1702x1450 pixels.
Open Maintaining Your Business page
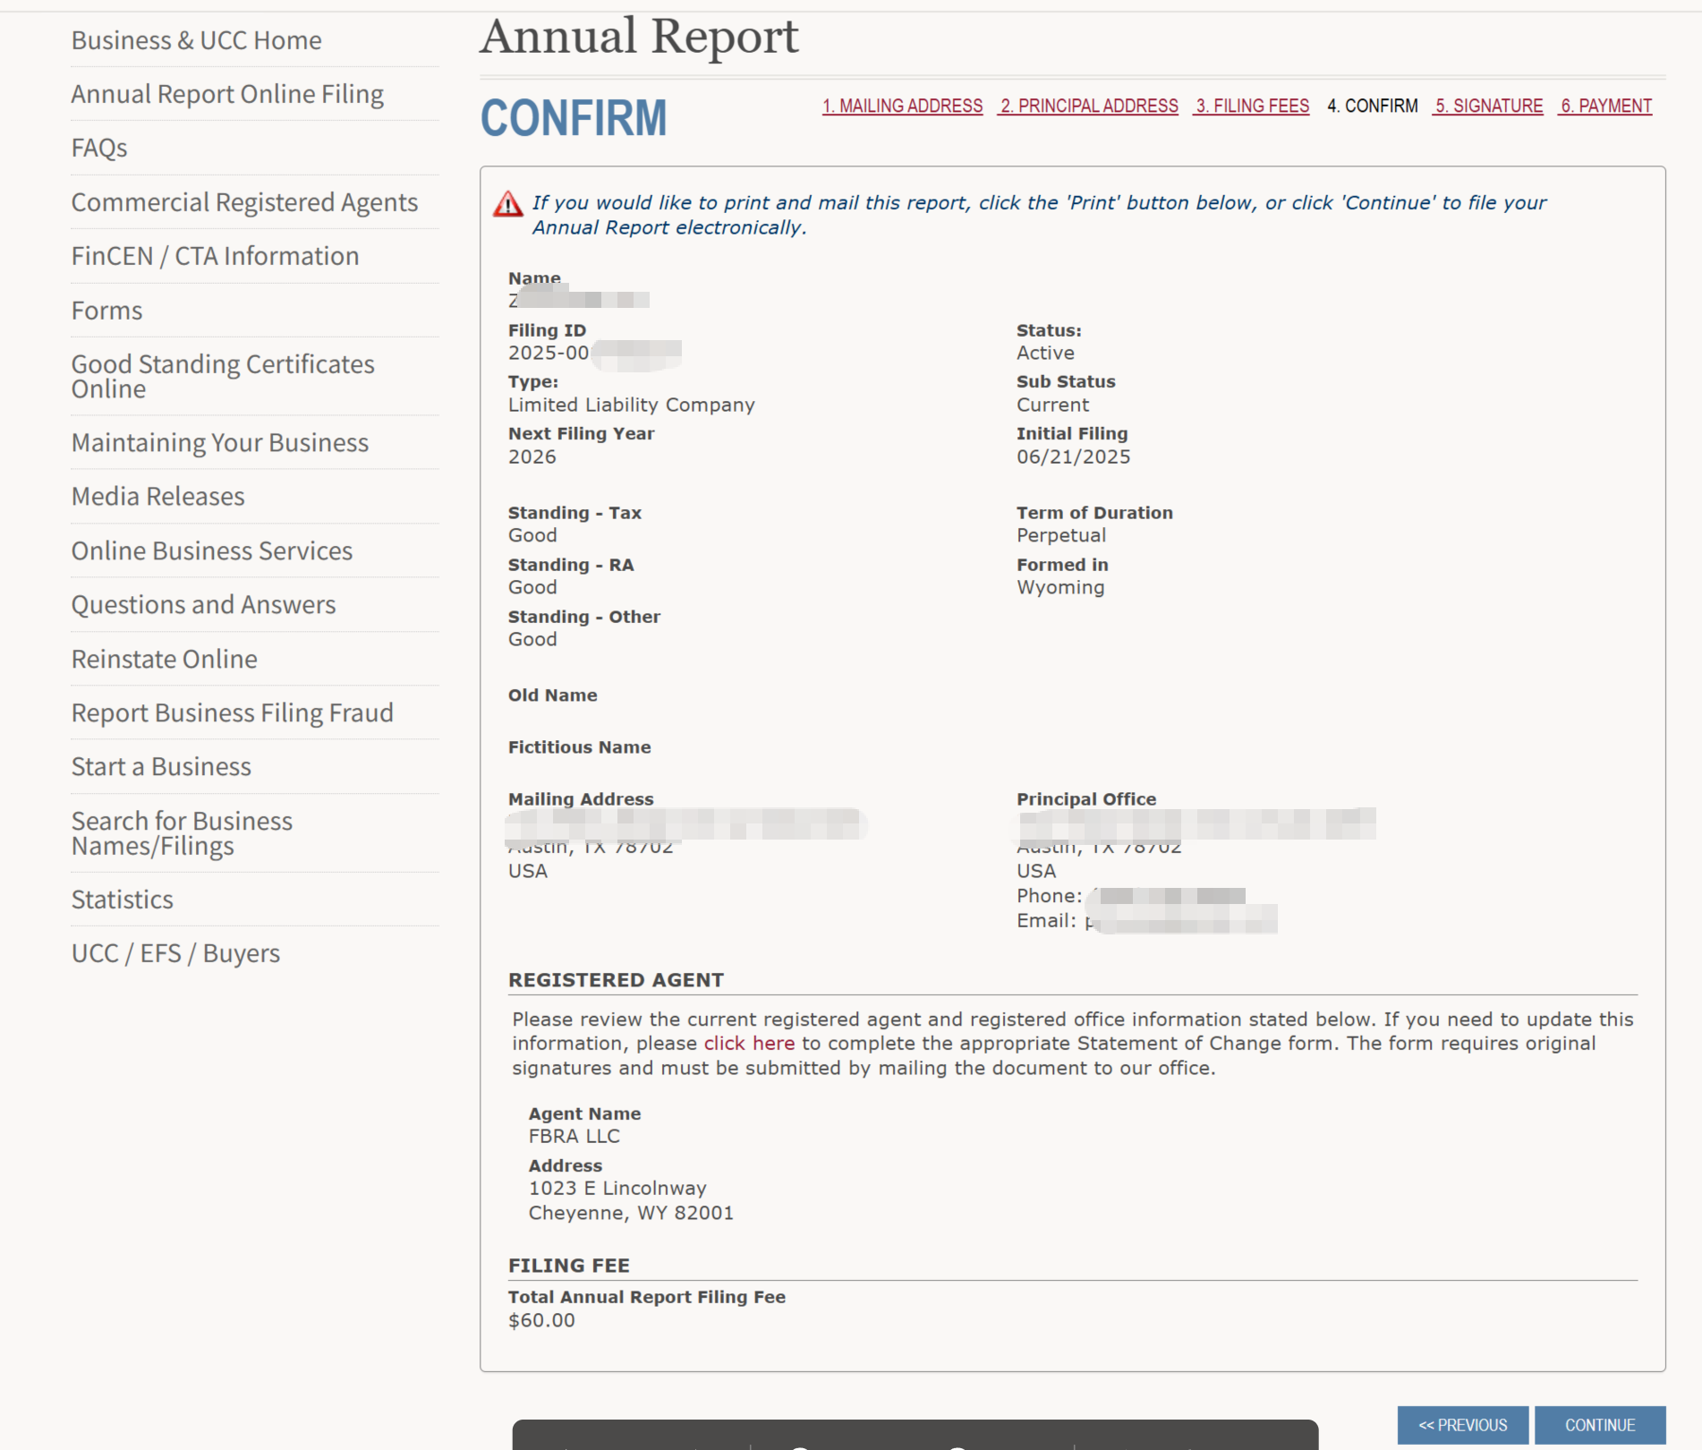point(220,443)
